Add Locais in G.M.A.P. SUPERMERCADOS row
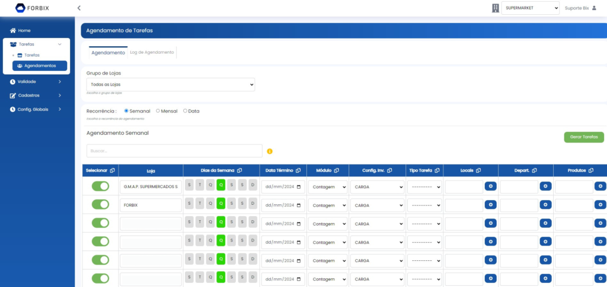The height and width of the screenshot is (287, 607). (490, 186)
